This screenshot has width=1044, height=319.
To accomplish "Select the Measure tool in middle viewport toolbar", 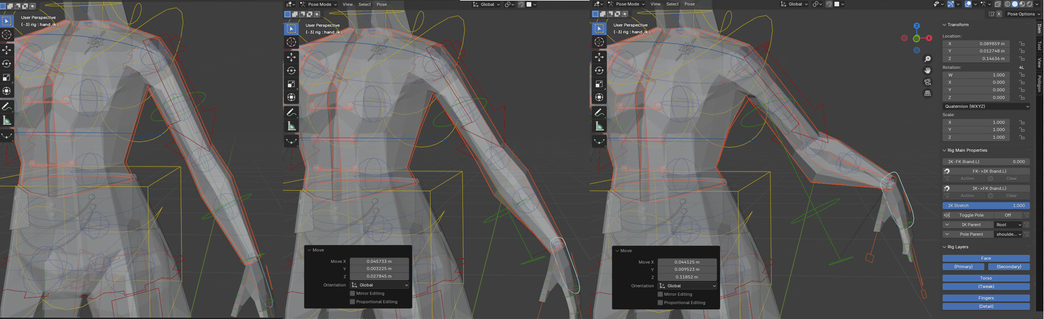I will pyautogui.click(x=291, y=126).
